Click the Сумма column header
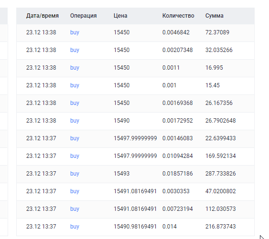269x239 pixels. [214, 16]
